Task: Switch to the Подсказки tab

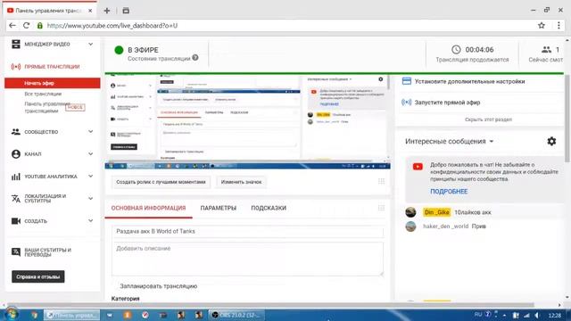Action: pos(269,208)
